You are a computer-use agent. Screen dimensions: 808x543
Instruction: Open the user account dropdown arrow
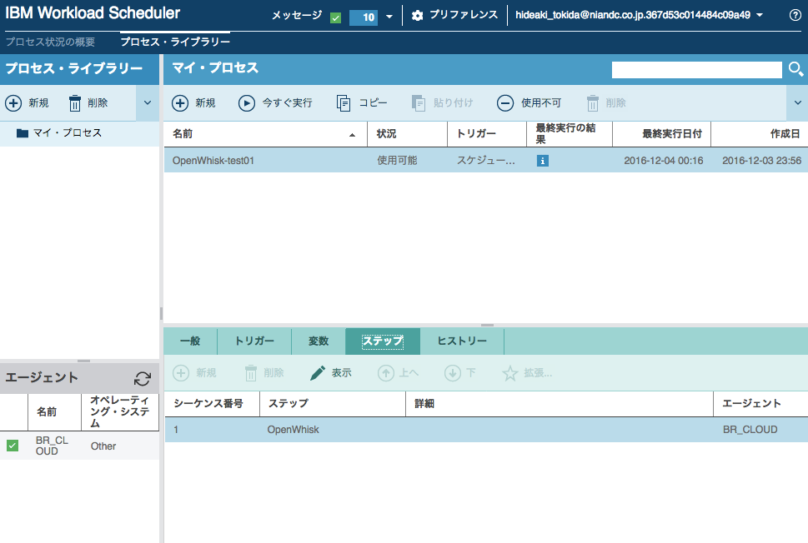[x=760, y=16]
